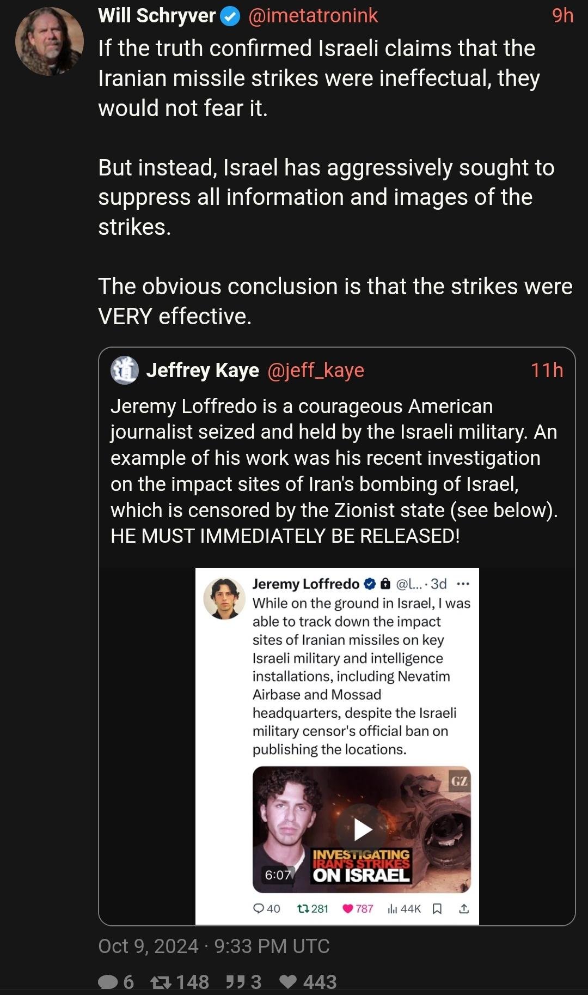
Task: Click the @jeff_kaye handle
Action: coord(316,371)
